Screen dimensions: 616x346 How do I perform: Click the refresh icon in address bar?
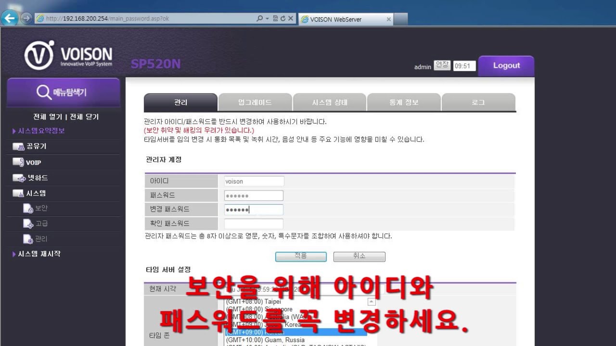pos(283,19)
